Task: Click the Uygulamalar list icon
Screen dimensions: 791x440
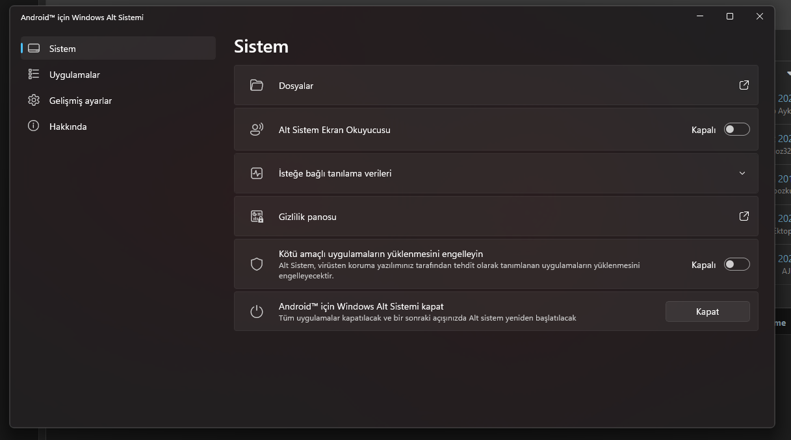Action: tap(34, 75)
